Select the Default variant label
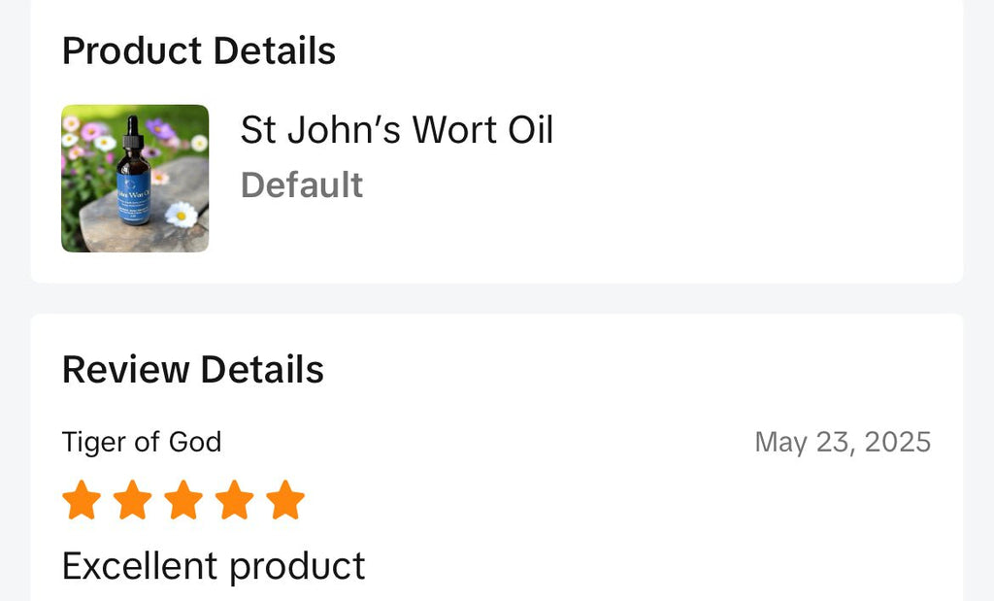The image size is (994, 601). click(302, 184)
